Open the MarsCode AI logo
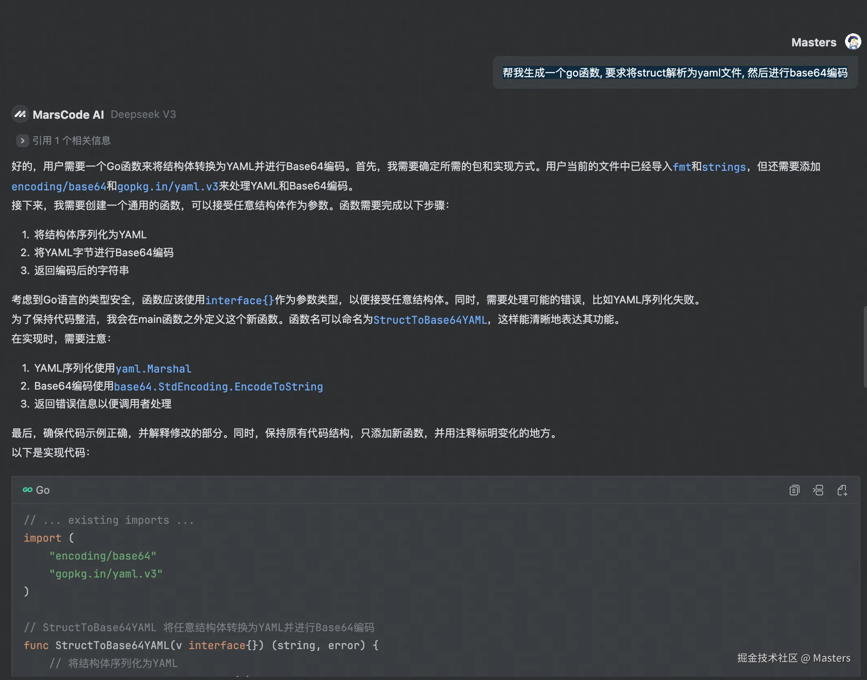867x680 pixels. 20,114
